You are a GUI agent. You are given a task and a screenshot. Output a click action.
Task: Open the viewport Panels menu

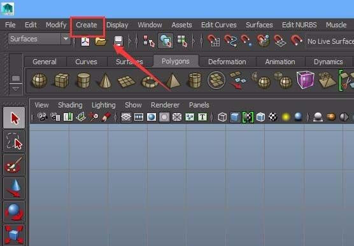pyautogui.click(x=199, y=105)
